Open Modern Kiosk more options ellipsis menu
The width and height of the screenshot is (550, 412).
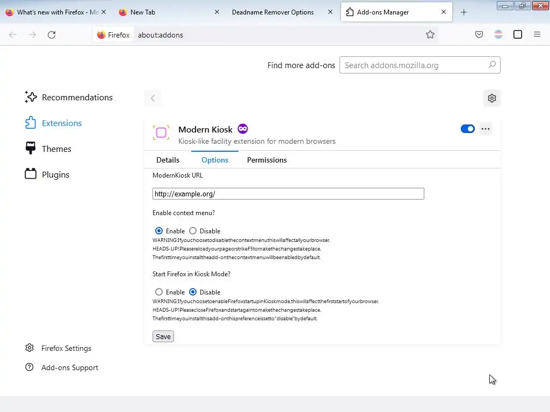[x=486, y=129]
